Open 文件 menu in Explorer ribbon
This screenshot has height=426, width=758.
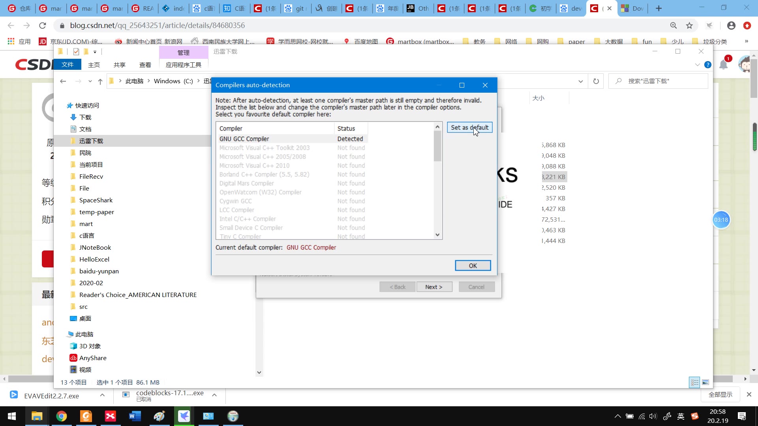(x=68, y=65)
